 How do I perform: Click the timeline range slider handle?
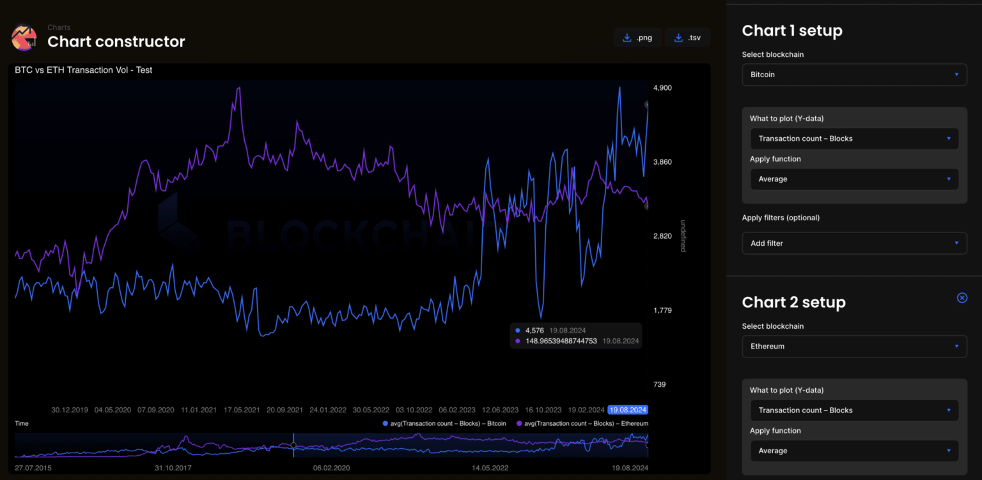[x=293, y=444]
